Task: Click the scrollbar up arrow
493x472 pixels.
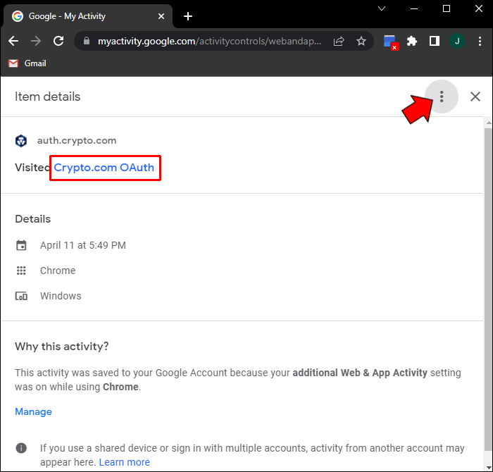Action: pyautogui.click(x=489, y=123)
